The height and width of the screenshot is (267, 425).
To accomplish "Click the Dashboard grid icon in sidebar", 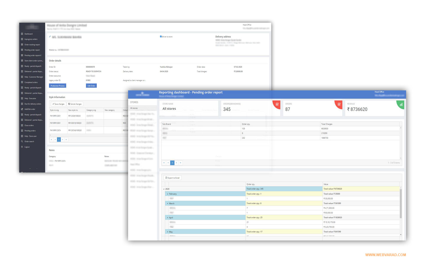I will pos(22,34).
